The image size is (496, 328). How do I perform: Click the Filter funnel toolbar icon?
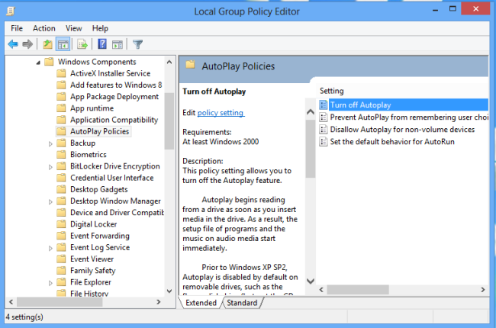pos(137,44)
